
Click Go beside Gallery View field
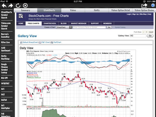150,36
